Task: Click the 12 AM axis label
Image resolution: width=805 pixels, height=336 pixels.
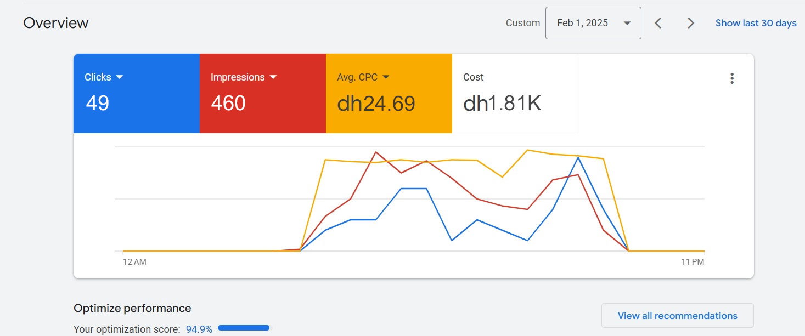Action: (x=134, y=262)
